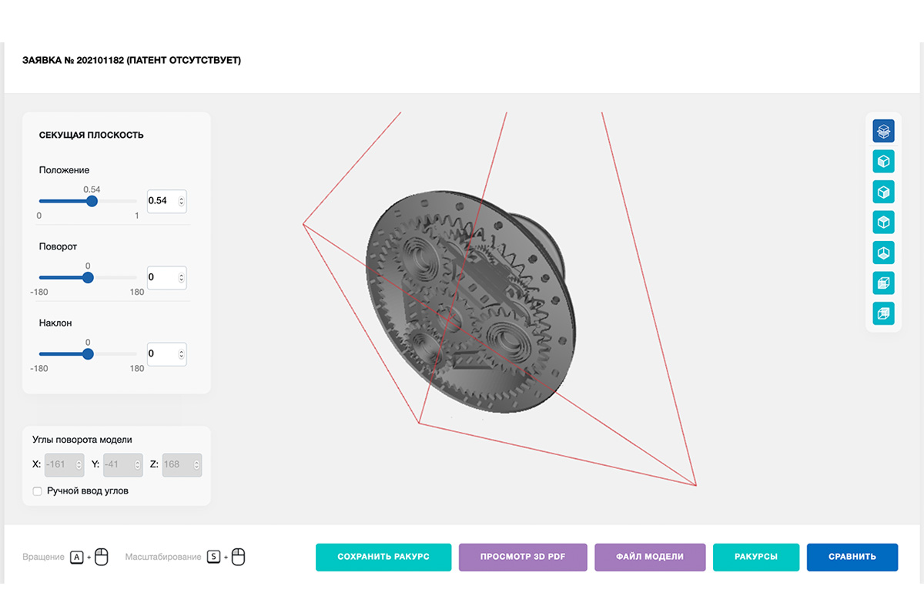Click the Масштабирование hint label
The width and height of the screenshot is (924, 616).
click(163, 557)
